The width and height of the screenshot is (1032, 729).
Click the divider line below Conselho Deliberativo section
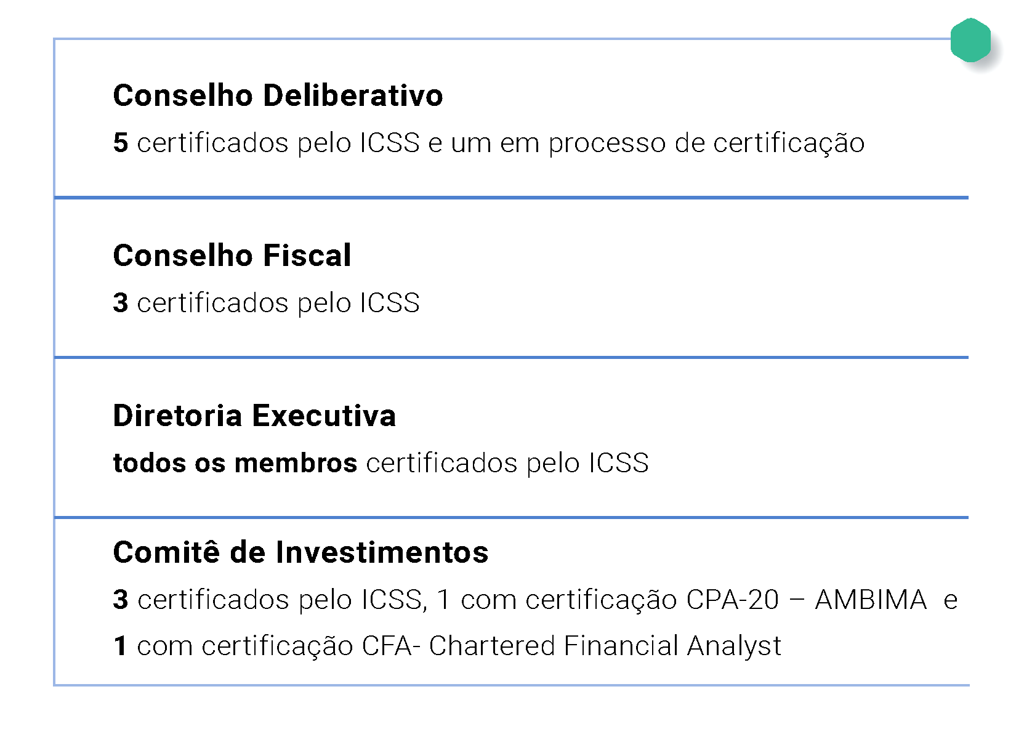click(511, 198)
